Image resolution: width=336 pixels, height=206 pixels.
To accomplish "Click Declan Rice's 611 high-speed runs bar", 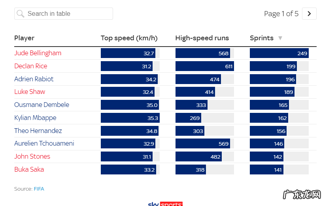I will coord(204,66).
